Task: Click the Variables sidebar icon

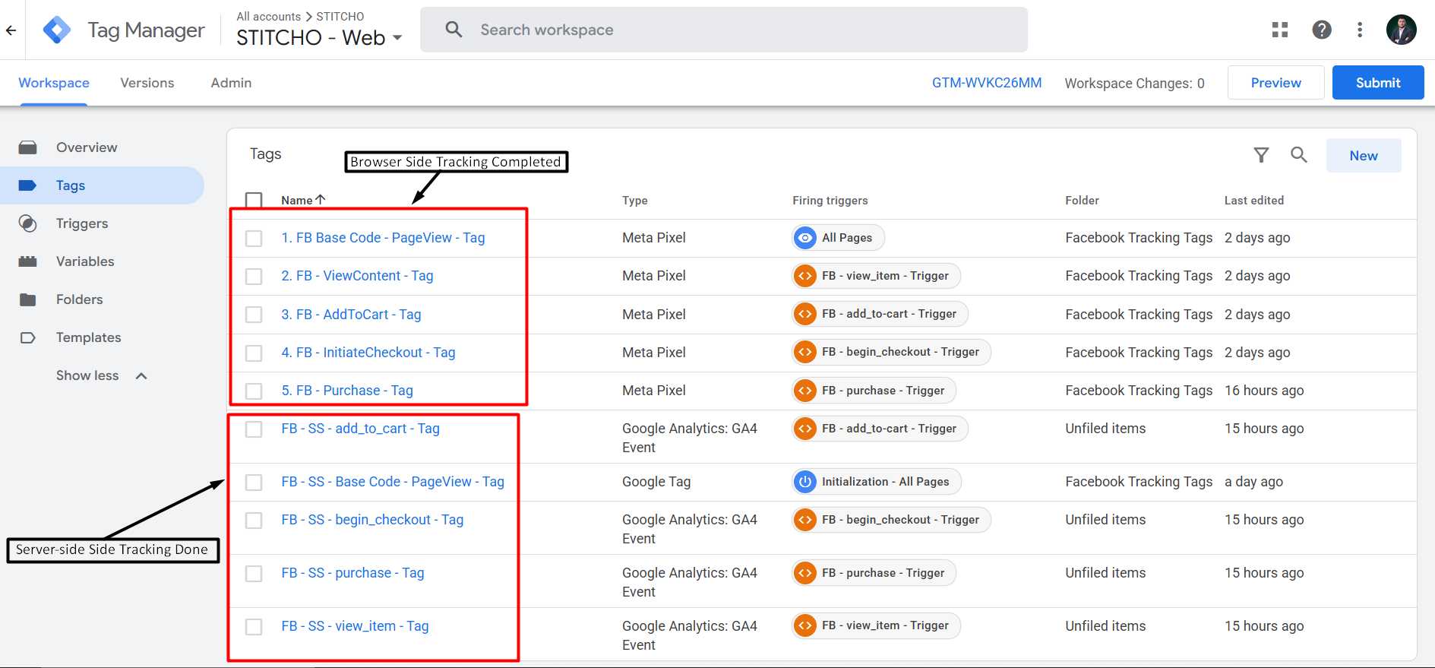Action: pos(28,261)
